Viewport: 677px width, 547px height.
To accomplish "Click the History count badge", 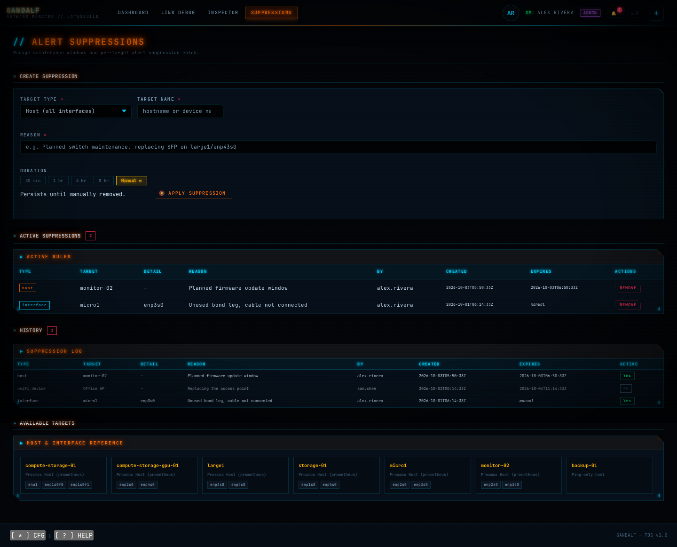I will pyautogui.click(x=52, y=331).
